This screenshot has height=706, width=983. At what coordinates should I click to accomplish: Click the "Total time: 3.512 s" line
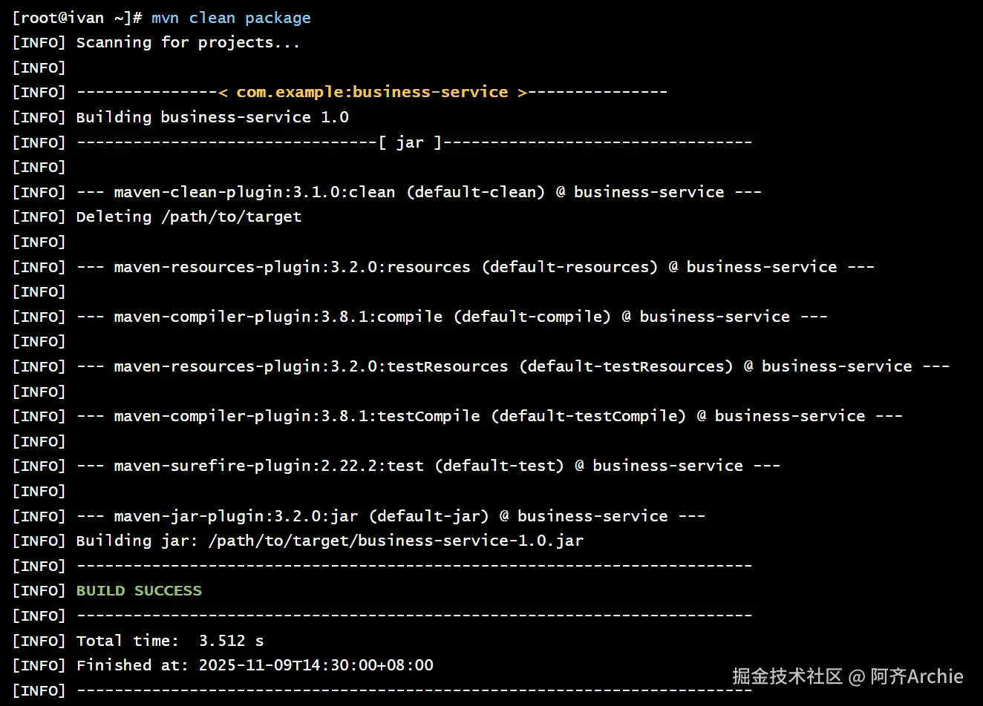click(x=170, y=641)
